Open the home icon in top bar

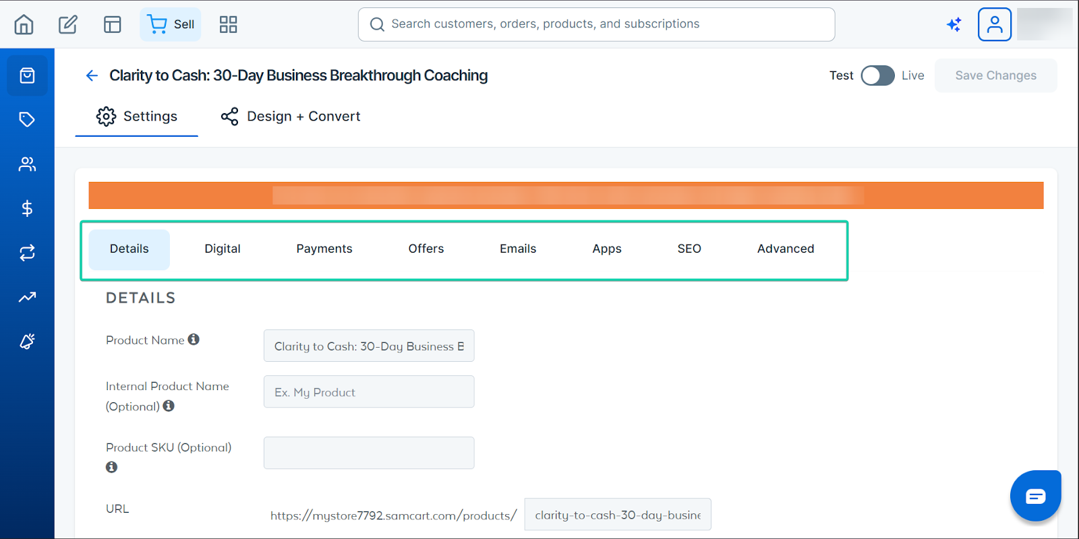(x=24, y=25)
